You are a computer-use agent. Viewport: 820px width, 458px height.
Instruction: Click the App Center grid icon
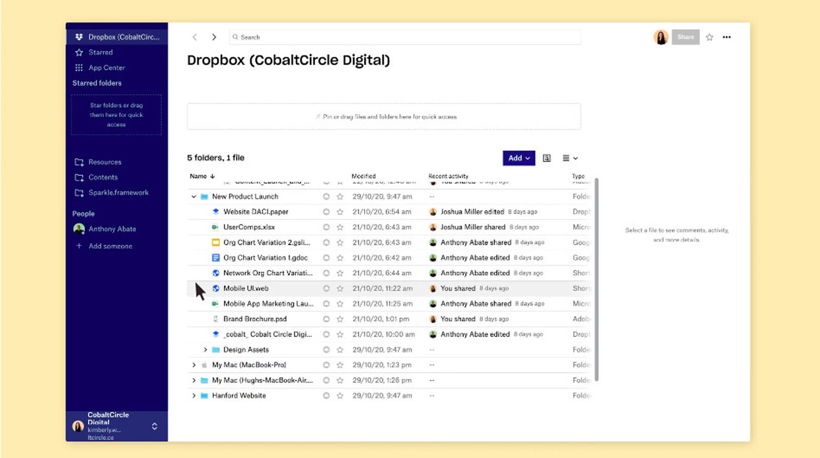coord(79,68)
